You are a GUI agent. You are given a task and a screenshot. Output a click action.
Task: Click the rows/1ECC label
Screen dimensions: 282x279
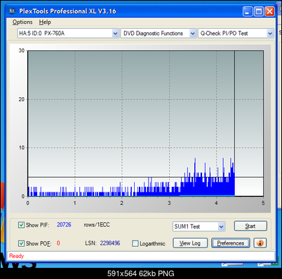97,224
